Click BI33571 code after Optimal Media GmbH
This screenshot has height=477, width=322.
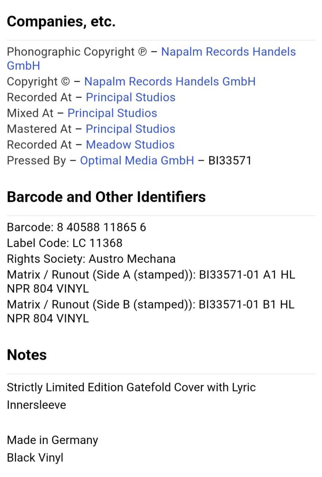[230, 161]
